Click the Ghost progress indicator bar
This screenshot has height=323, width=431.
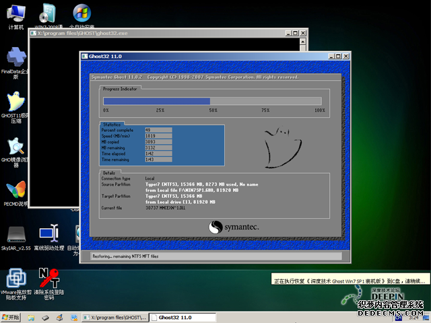[x=212, y=101]
